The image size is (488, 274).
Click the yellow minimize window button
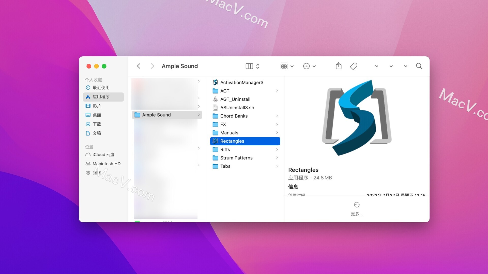click(96, 66)
